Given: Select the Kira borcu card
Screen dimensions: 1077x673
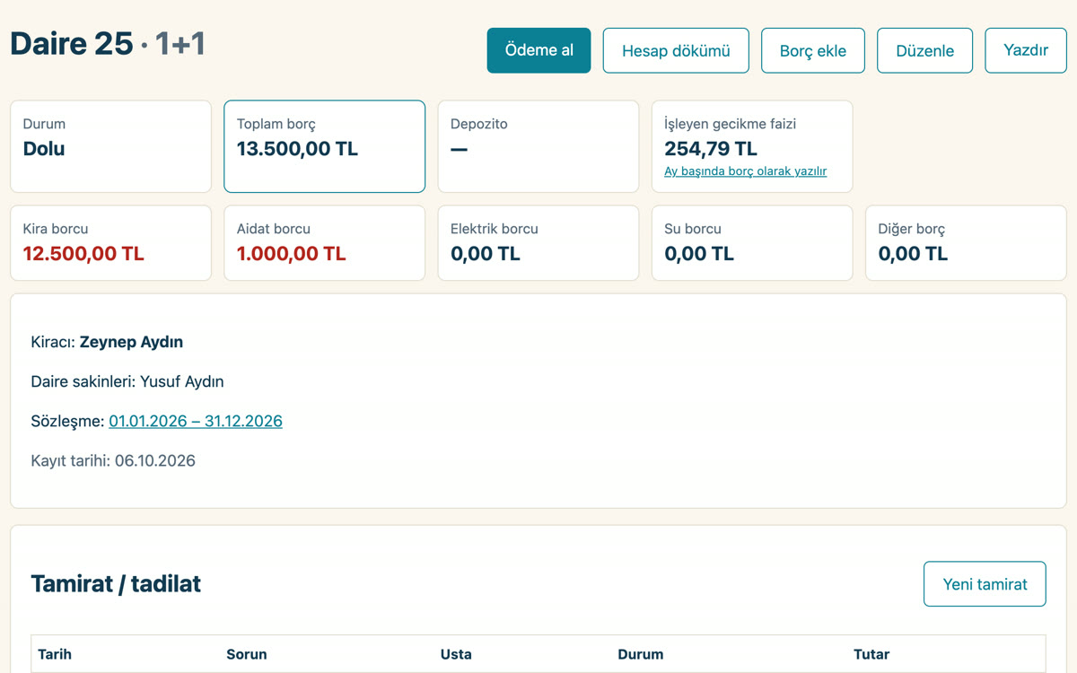Looking at the screenshot, I should click(x=110, y=243).
